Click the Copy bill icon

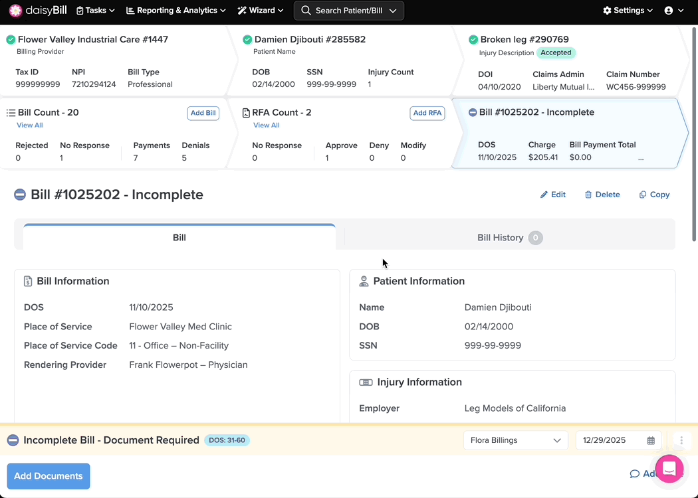click(643, 195)
